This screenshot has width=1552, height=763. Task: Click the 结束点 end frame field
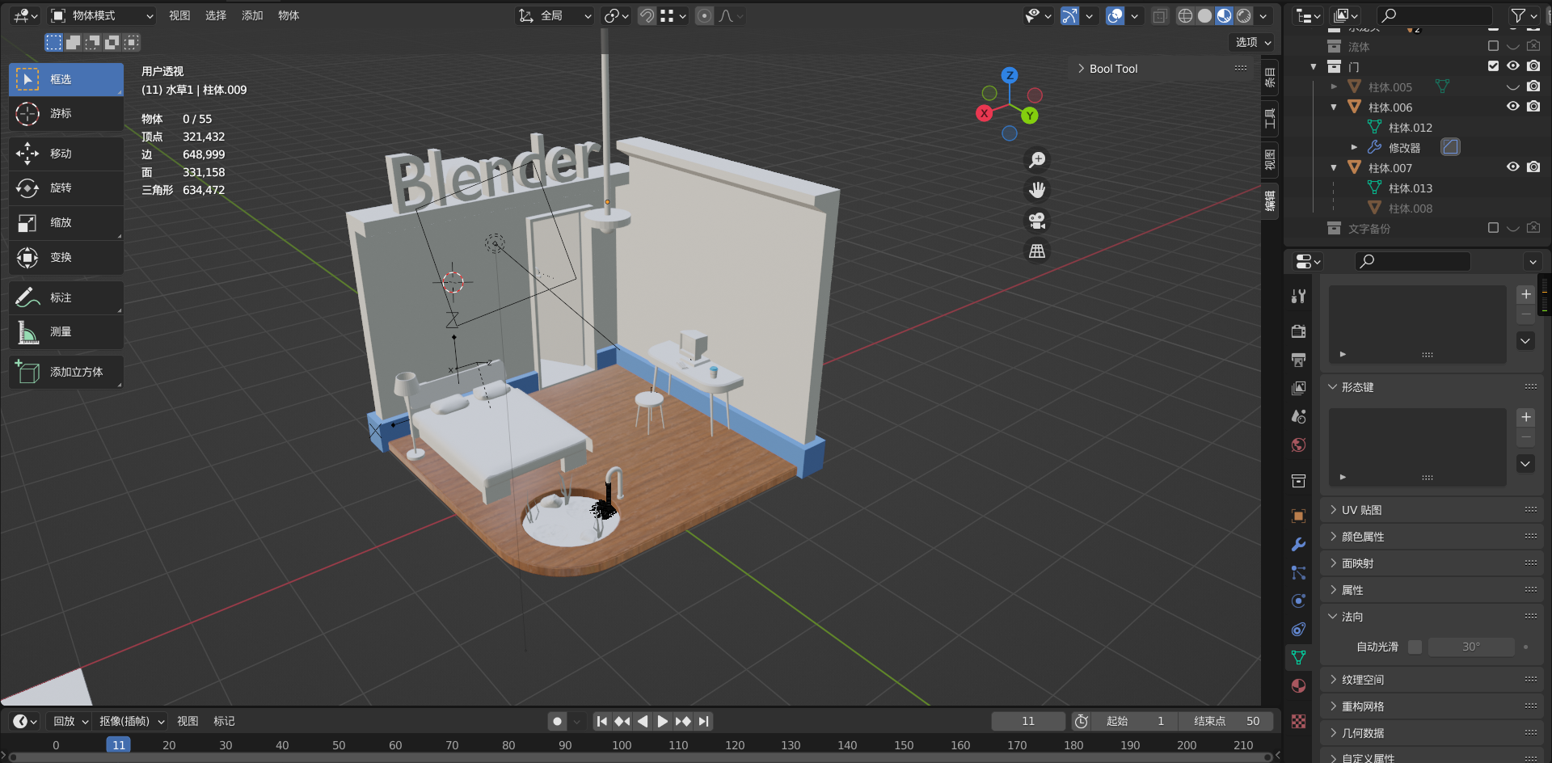point(1225,721)
